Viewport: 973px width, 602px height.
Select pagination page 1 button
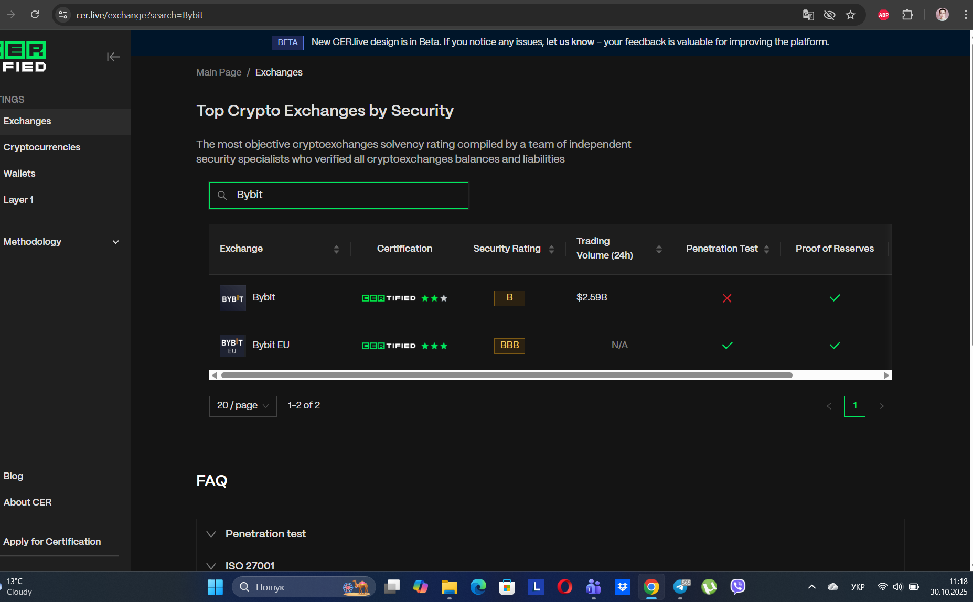click(x=854, y=406)
